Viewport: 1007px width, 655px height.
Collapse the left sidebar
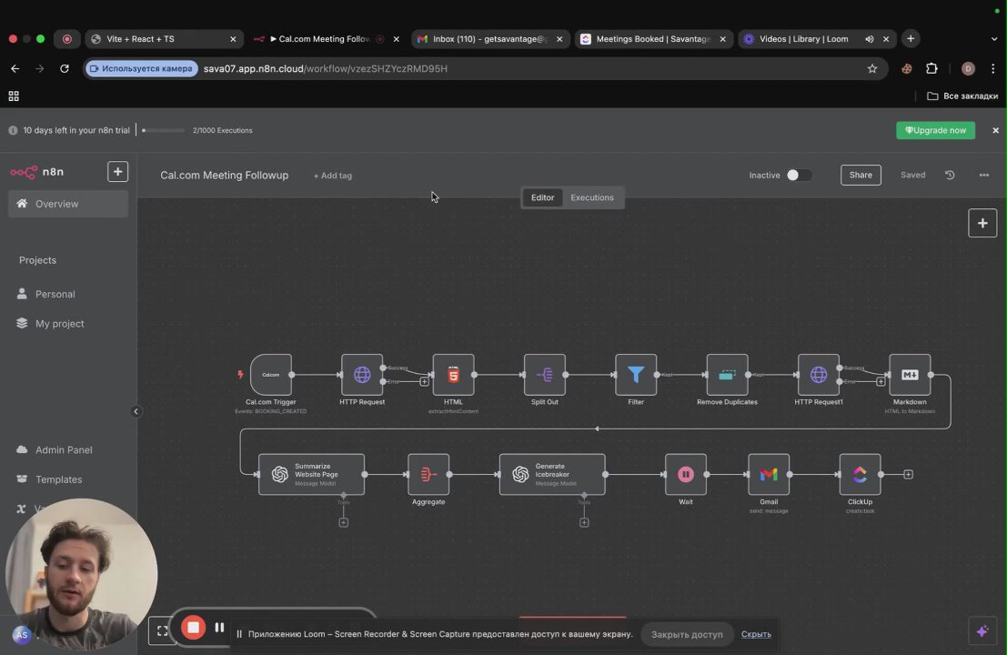pos(136,411)
